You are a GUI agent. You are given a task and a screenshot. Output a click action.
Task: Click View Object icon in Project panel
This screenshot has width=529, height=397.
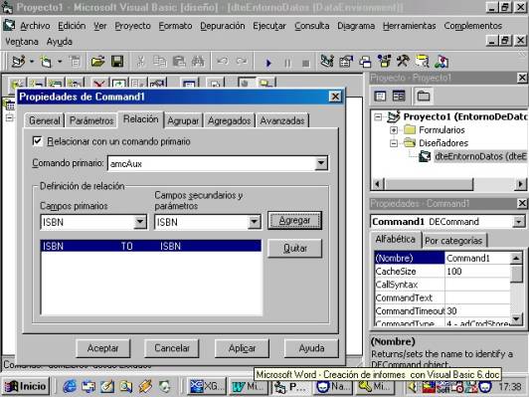pos(399,97)
